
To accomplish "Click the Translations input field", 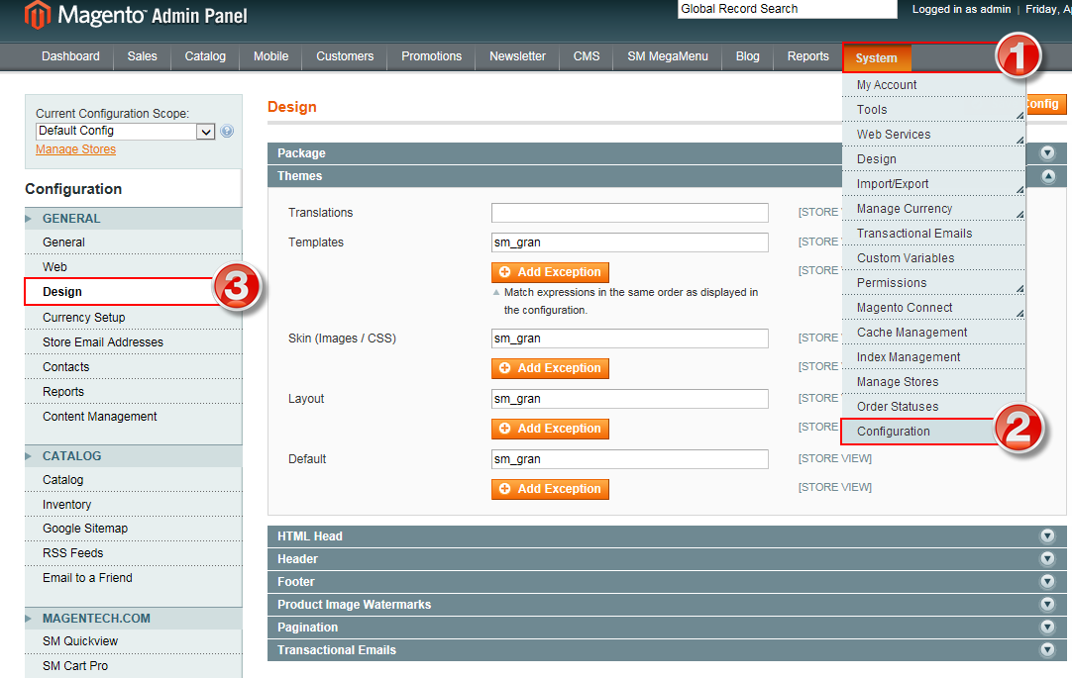I will (630, 213).
